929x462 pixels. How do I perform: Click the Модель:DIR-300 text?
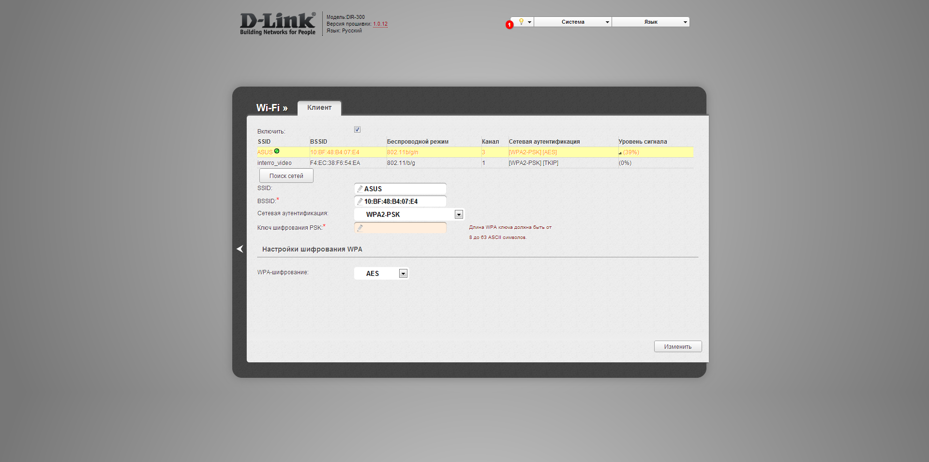pyautogui.click(x=345, y=17)
